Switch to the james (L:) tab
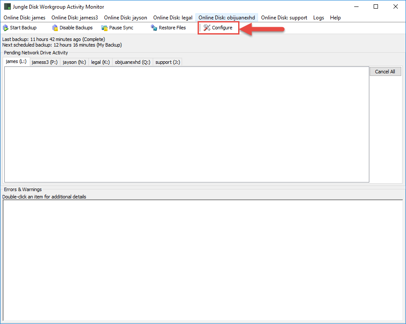Viewport: 406px width, 324px height. [16, 62]
